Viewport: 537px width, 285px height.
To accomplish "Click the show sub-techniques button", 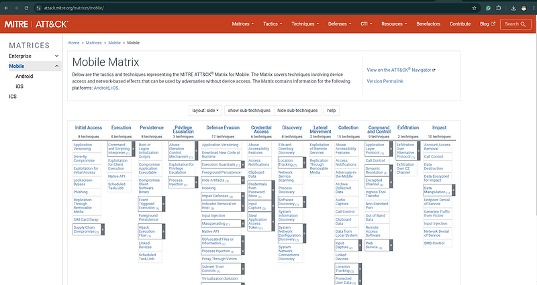I will [249, 111].
